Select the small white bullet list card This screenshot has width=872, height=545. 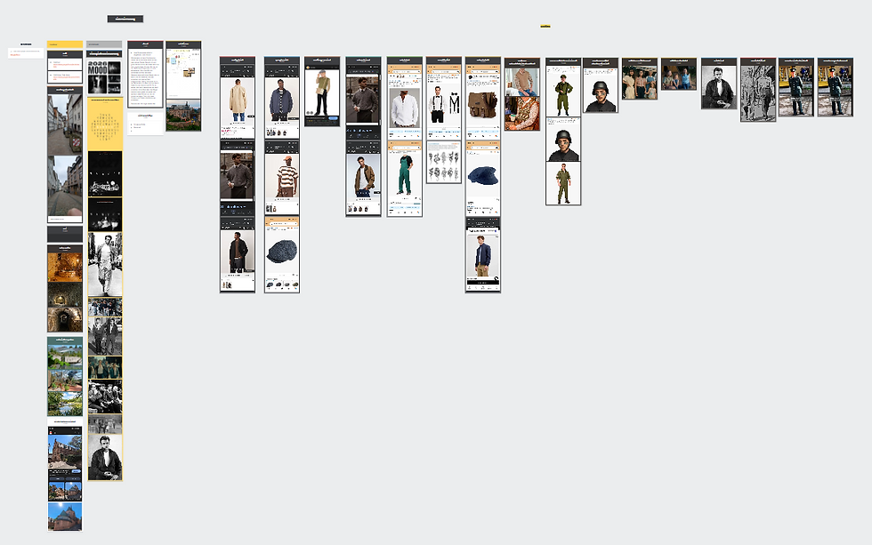pos(145,123)
